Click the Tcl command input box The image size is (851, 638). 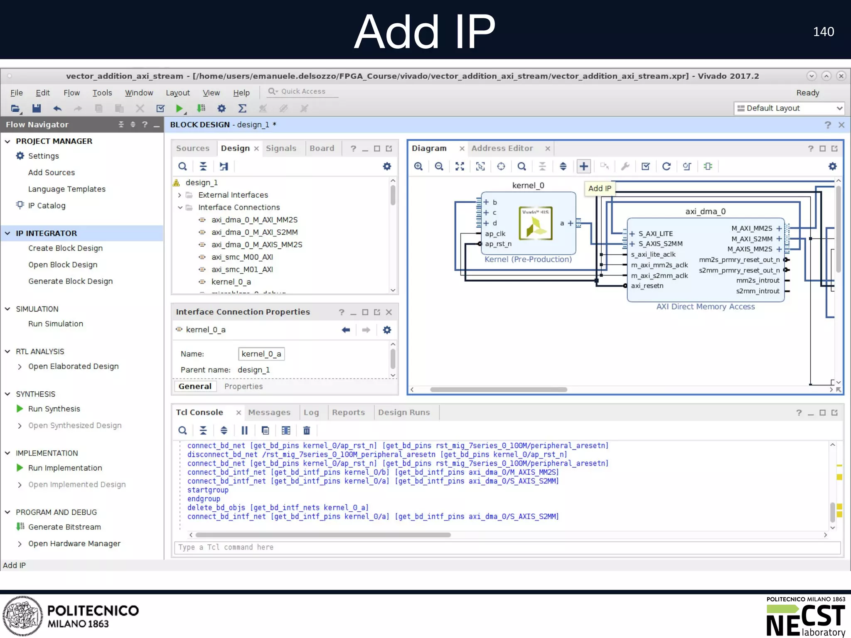tap(507, 547)
